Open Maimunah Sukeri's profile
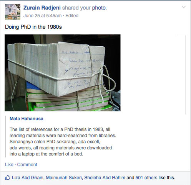 pyautogui.click(x=64, y=178)
